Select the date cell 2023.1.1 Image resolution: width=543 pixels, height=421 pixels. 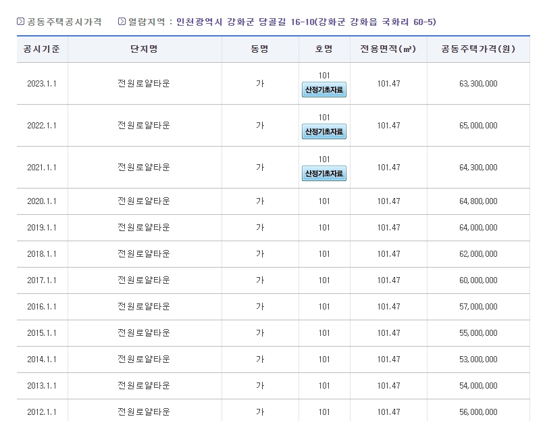[42, 84]
